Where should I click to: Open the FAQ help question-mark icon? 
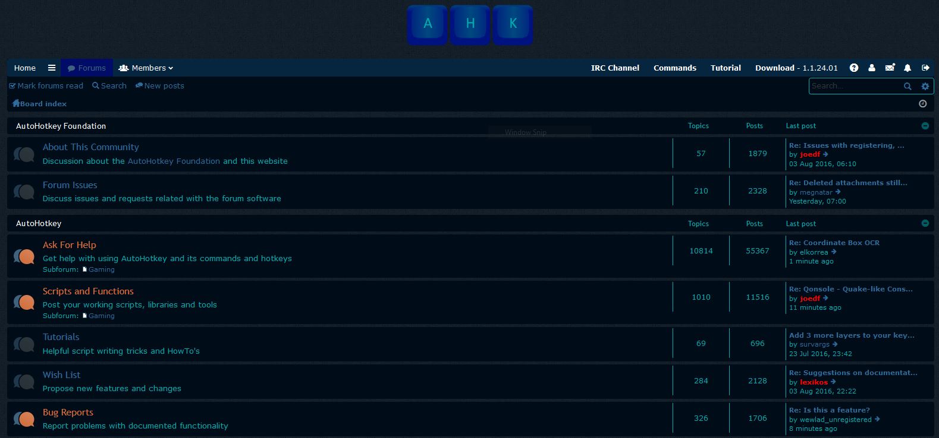point(854,68)
